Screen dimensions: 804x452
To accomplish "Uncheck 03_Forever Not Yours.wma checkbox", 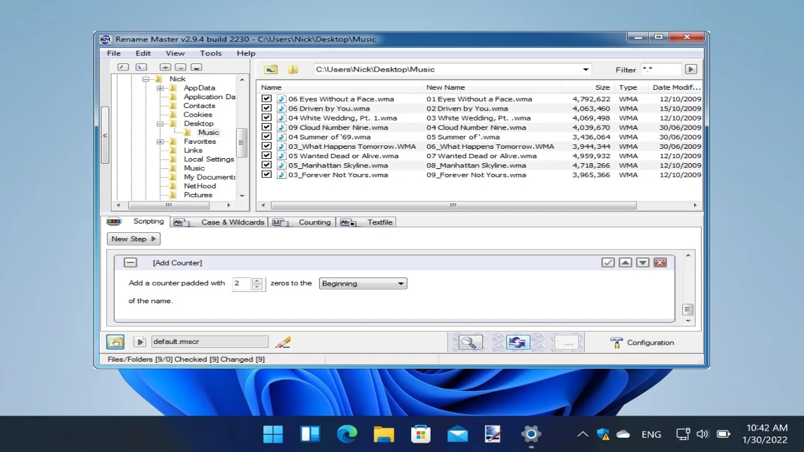I will pos(267,175).
